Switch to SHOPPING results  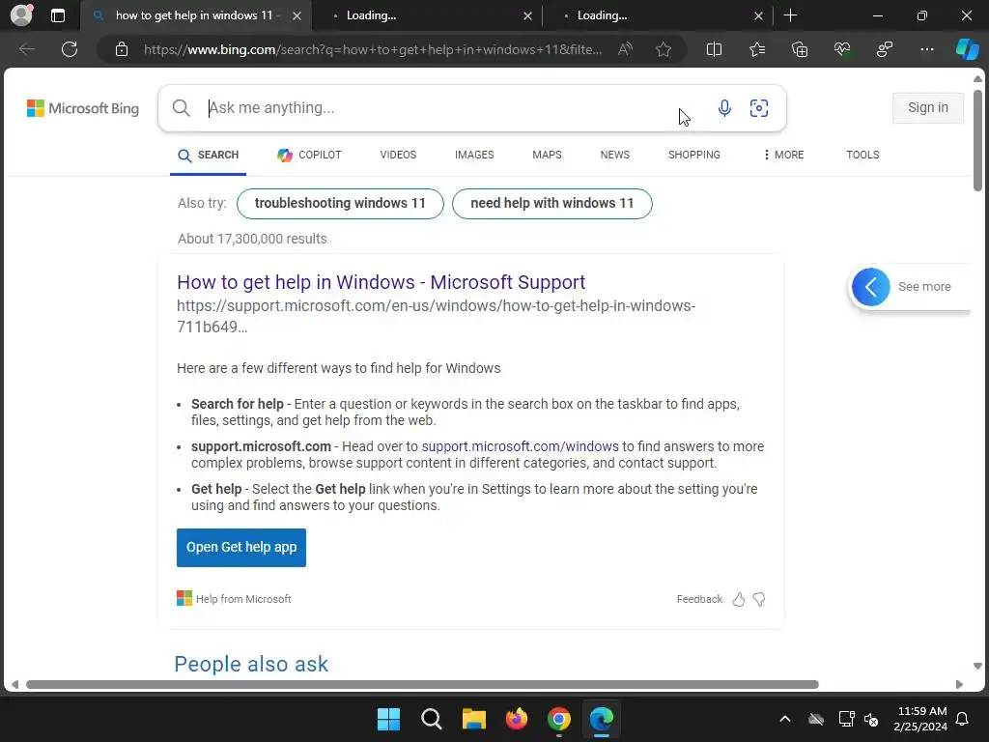pyautogui.click(x=693, y=155)
